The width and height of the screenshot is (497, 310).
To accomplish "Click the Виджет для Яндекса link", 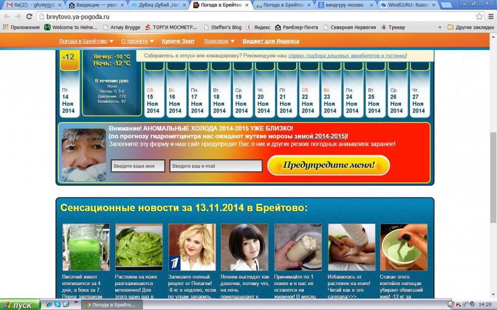I will click(x=271, y=41).
